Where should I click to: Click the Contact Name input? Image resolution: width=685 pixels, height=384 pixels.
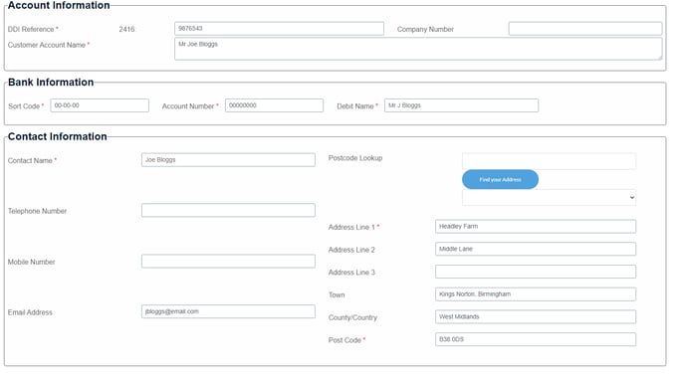[x=228, y=160]
